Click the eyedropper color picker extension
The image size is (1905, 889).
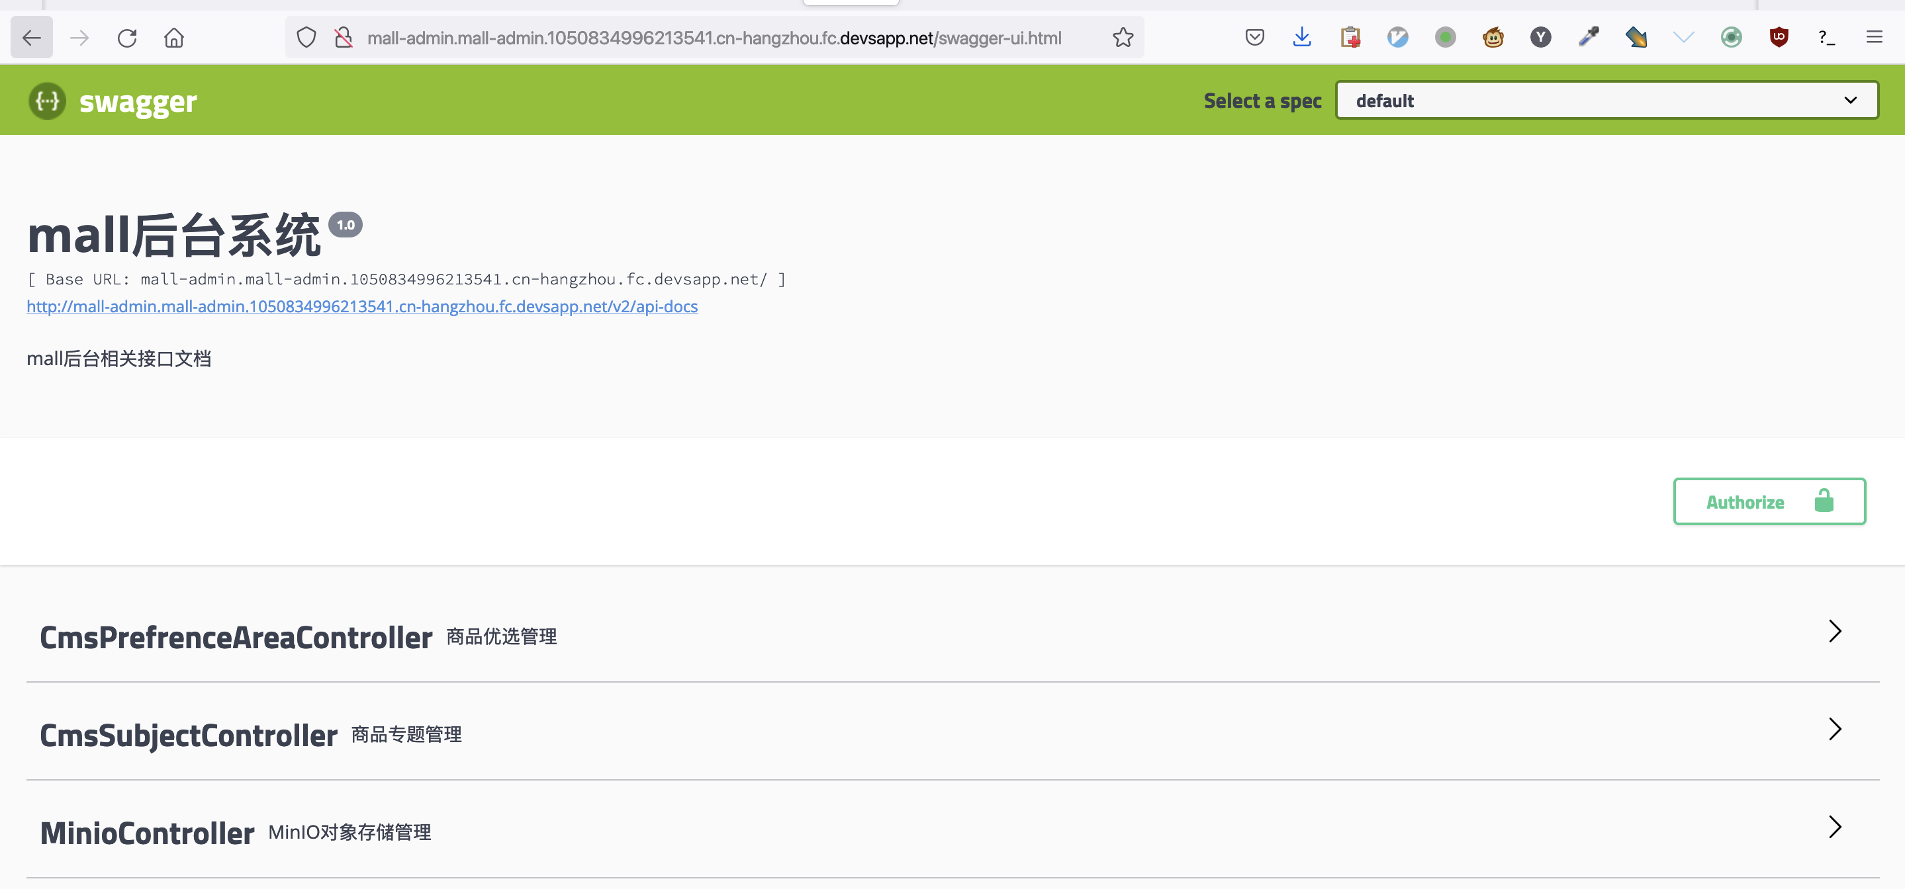pos(1589,37)
